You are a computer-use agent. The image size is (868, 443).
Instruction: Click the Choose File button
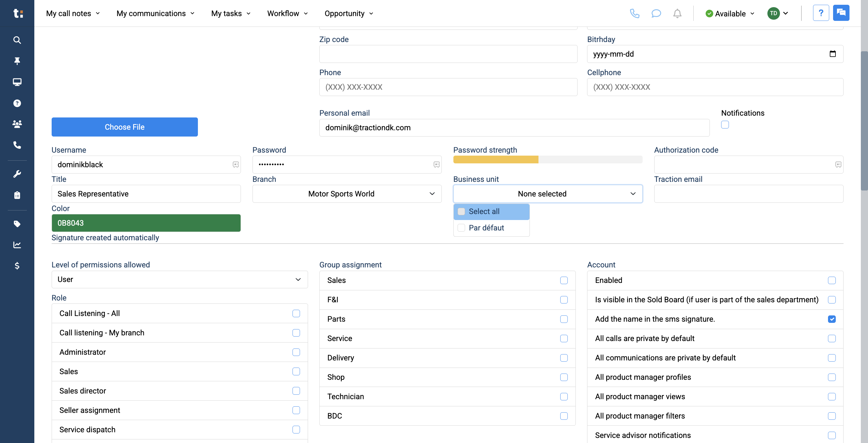(124, 127)
